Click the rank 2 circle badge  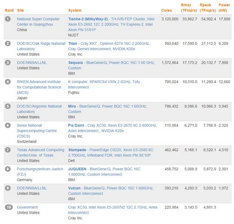click(8, 43)
